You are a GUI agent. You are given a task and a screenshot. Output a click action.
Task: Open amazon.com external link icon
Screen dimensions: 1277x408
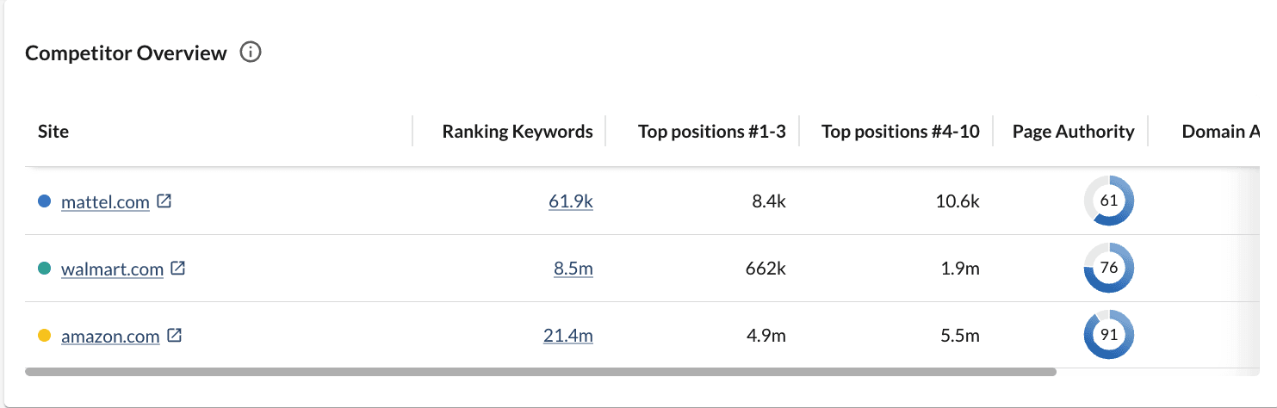tap(174, 336)
